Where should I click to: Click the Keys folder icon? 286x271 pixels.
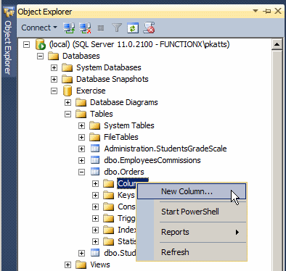point(109,195)
